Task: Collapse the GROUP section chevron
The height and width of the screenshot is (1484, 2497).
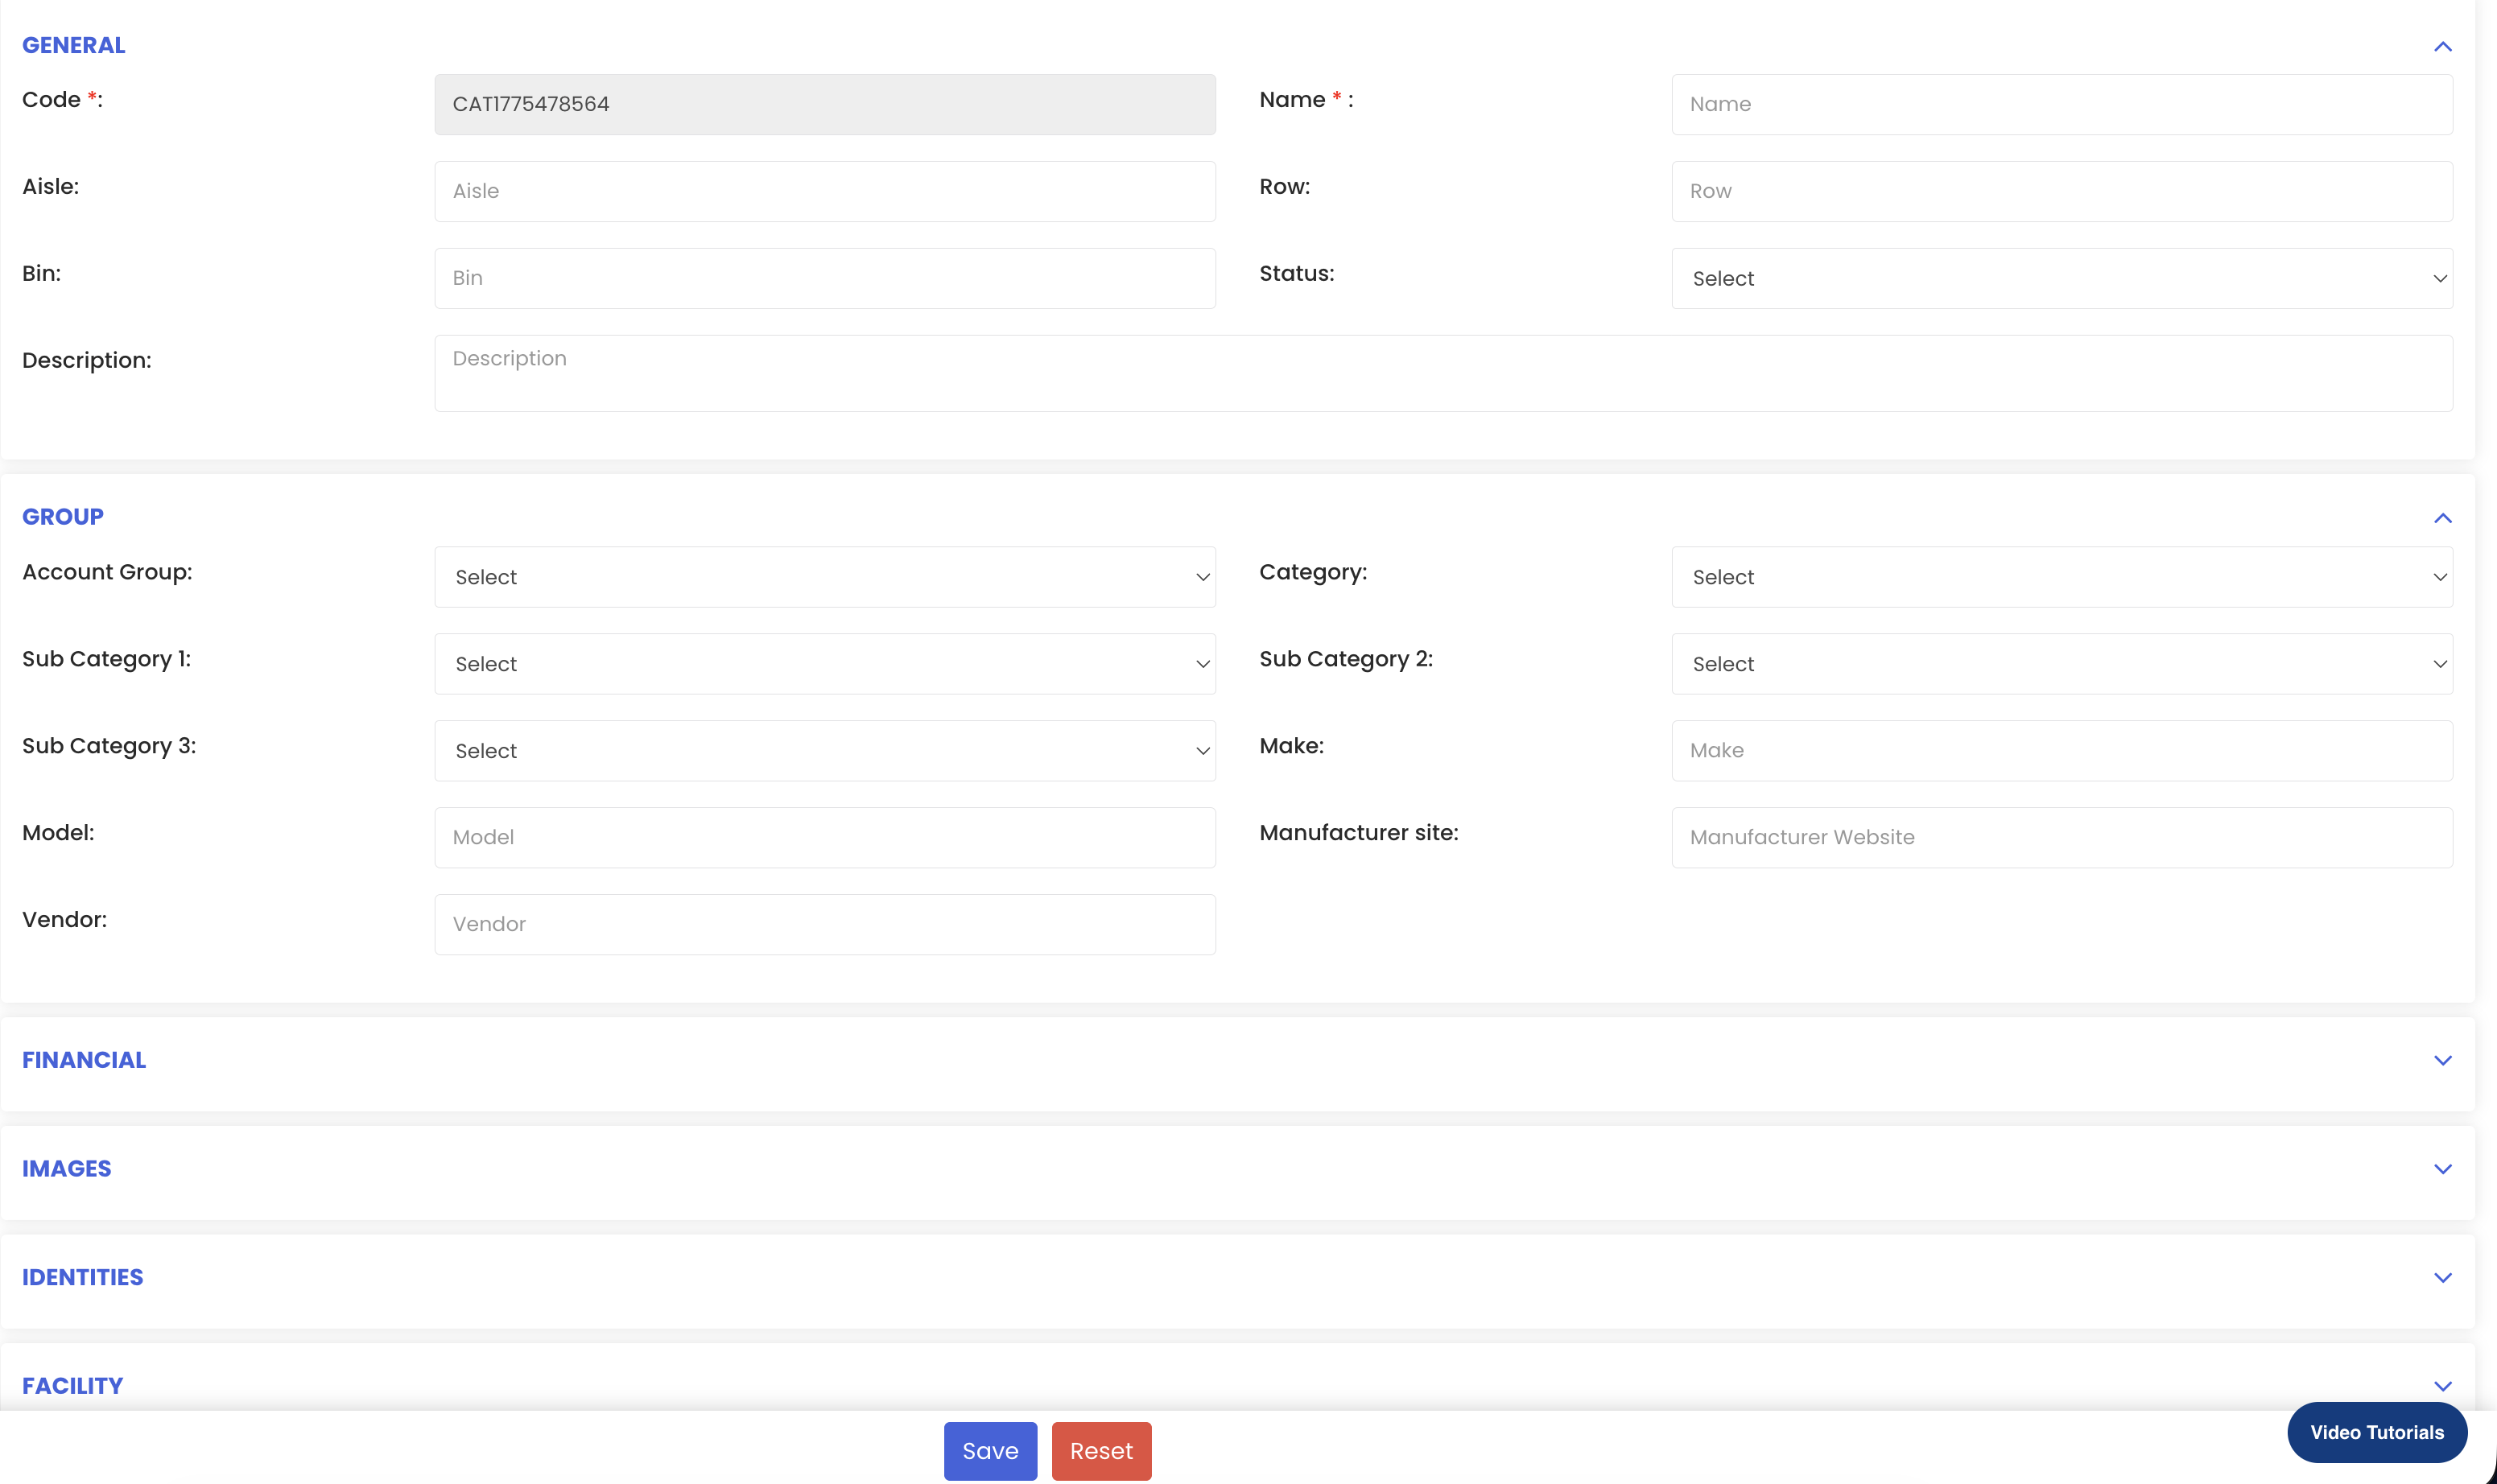Action: 2442,518
